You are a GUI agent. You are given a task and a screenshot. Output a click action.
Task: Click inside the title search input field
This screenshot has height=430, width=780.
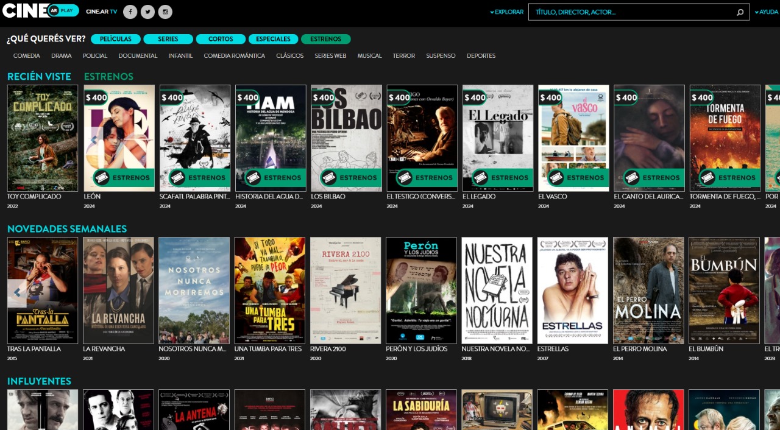pyautogui.click(x=634, y=12)
